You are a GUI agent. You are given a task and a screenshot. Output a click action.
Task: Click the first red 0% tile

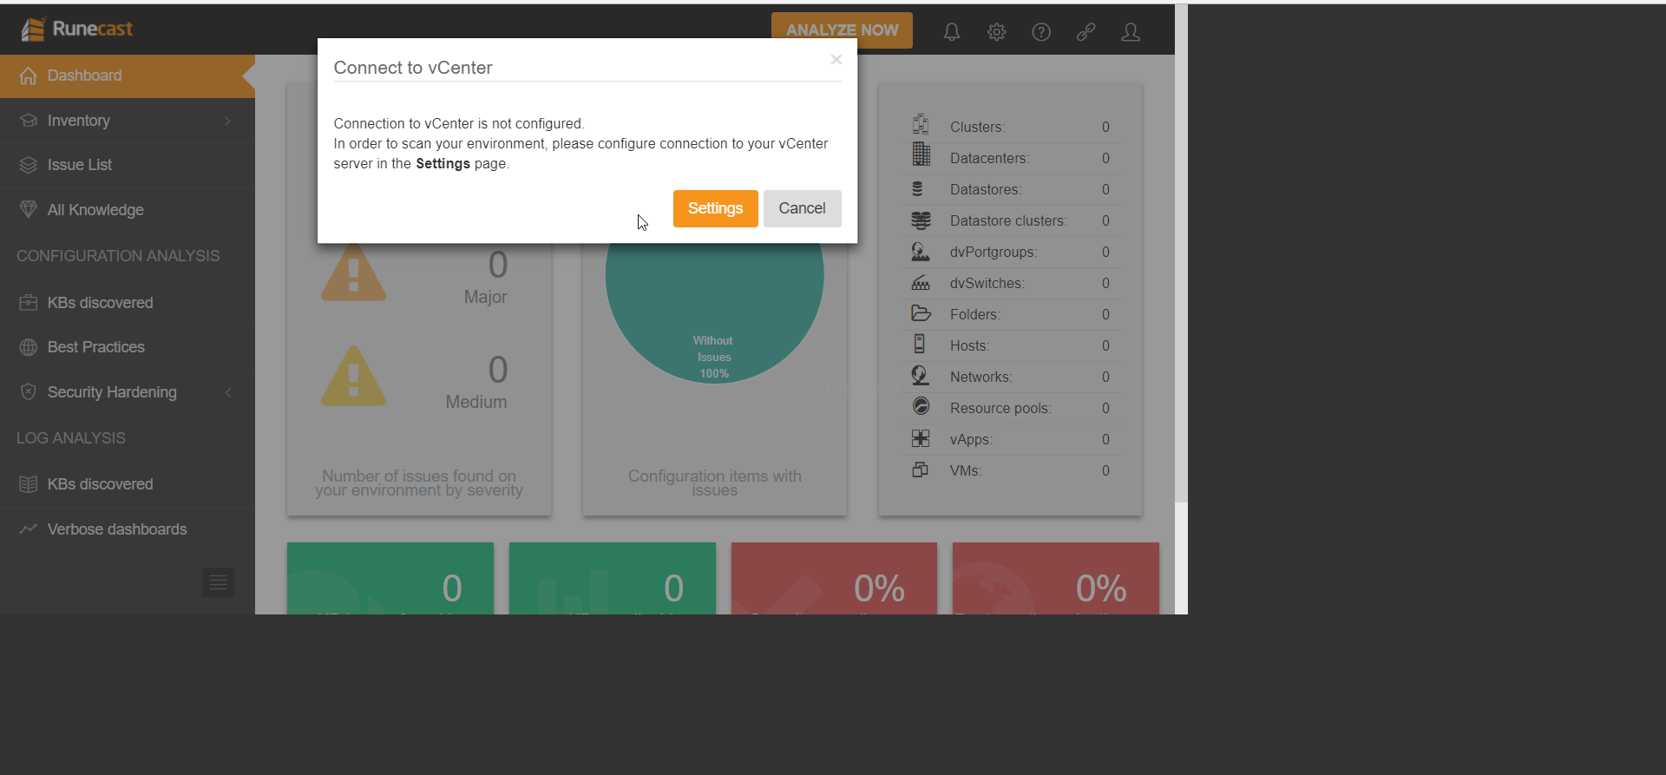(x=834, y=578)
